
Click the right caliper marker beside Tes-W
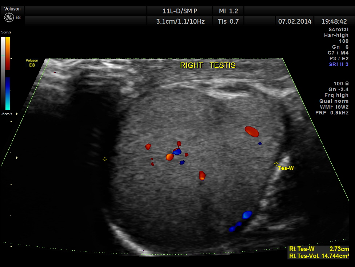tap(276, 164)
